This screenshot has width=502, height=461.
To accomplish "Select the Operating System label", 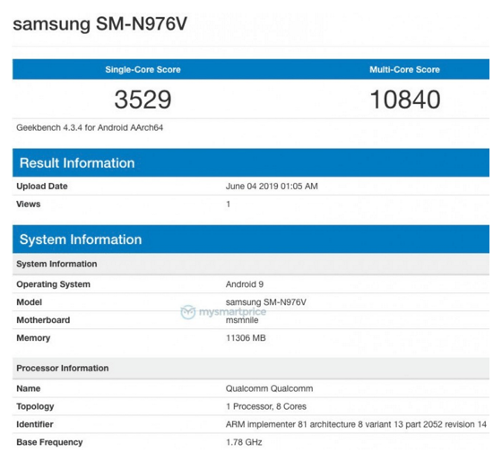I will pyautogui.click(x=53, y=284).
